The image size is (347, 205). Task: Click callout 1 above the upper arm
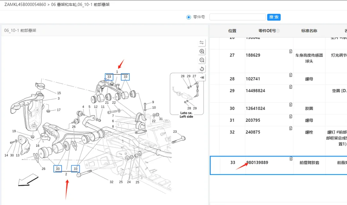tap(117, 72)
